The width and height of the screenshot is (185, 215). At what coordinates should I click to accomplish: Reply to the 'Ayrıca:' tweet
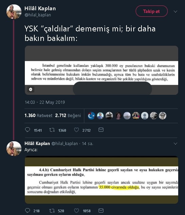[28, 210]
